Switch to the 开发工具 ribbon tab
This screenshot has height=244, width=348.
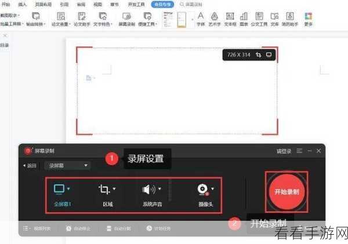136,4
